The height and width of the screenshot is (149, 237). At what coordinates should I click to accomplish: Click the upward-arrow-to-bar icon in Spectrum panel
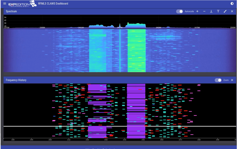(218, 11)
